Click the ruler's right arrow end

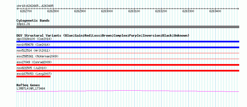(x=238, y=9)
